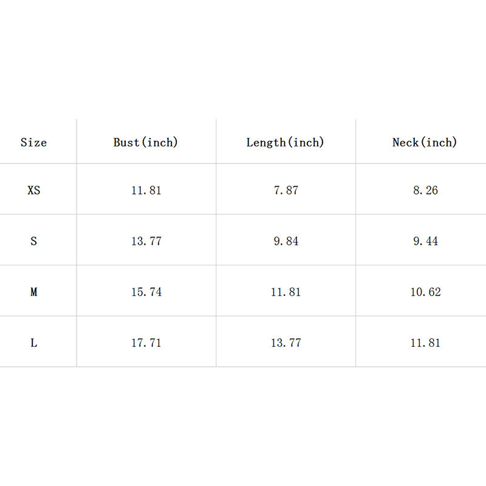Viewport: 486px width, 486px height.
Task: Click the Length(inch) column header
Action: coord(286,143)
